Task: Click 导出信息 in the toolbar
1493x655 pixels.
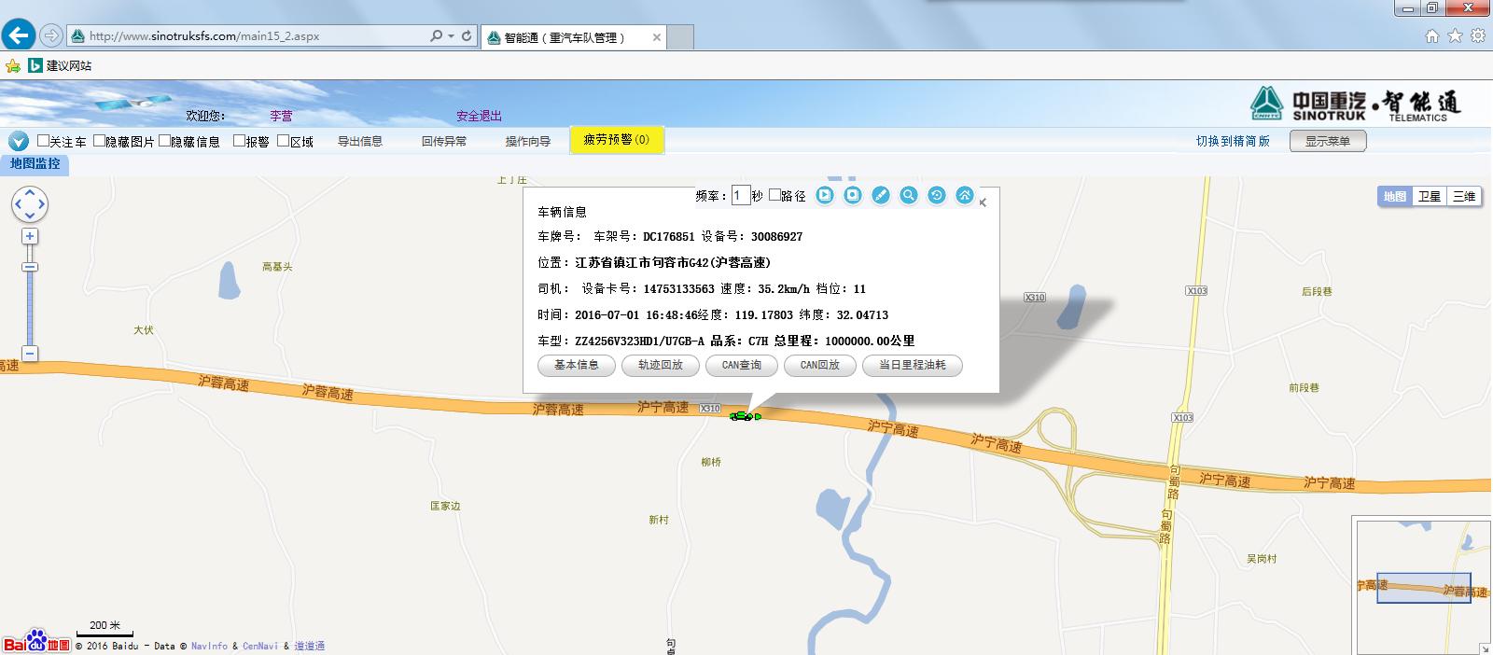Action: (360, 141)
